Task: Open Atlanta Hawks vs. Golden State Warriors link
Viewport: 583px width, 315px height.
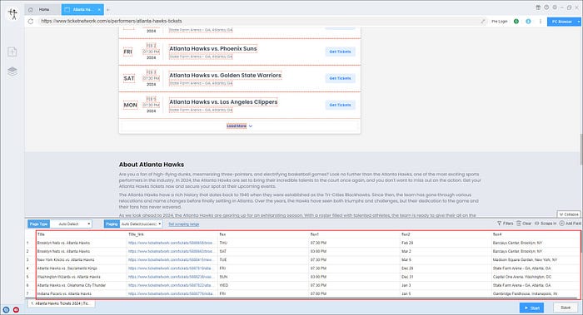Action: (225, 76)
